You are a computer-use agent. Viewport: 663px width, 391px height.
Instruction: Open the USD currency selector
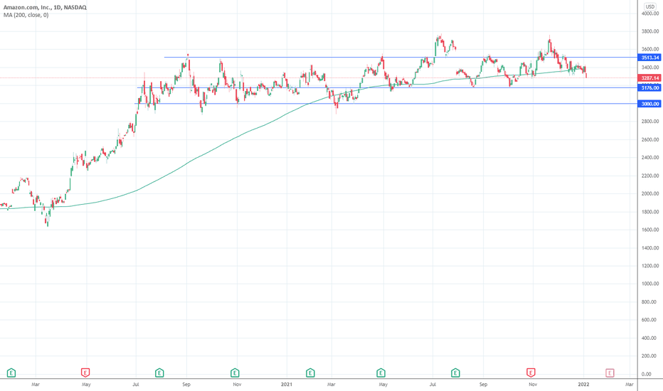pos(650,7)
